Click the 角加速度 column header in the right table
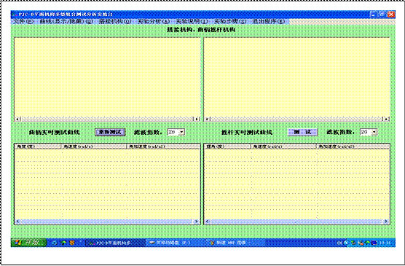Screen dimensions: 405x266 pos(353,146)
